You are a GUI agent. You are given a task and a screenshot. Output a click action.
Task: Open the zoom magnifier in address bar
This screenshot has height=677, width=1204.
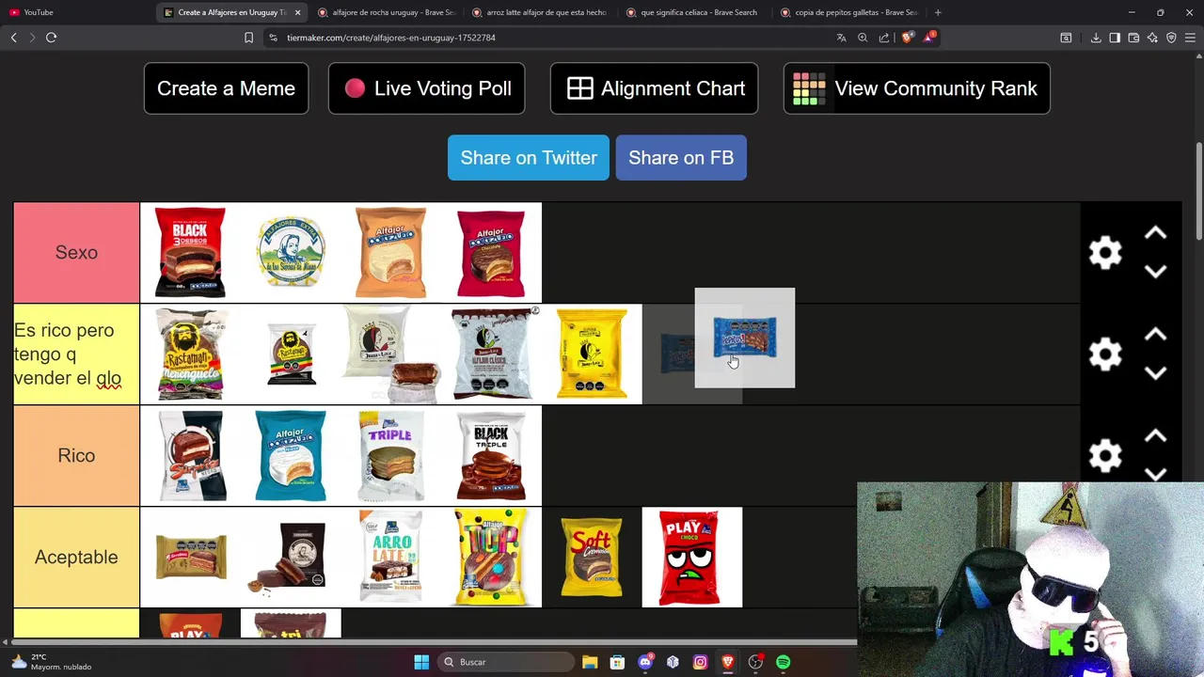pyautogui.click(x=863, y=38)
